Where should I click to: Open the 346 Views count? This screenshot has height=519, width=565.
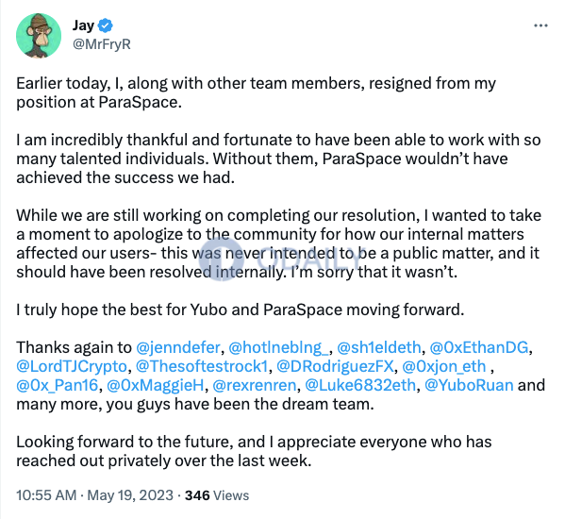(x=217, y=495)
